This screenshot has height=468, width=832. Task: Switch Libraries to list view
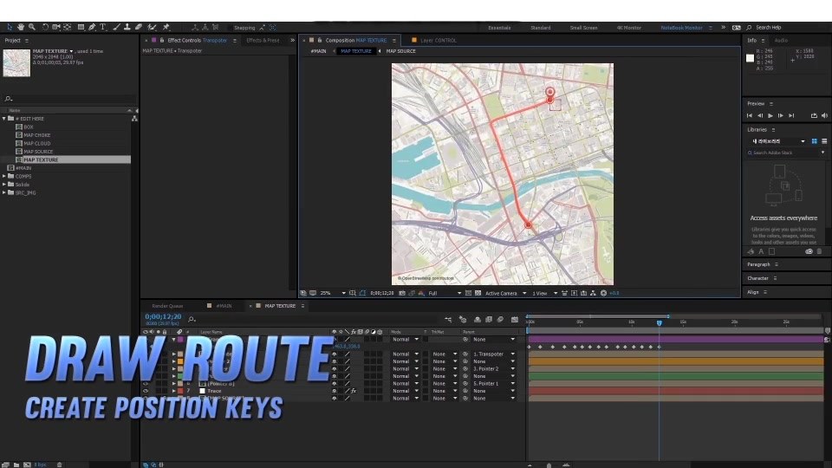(x=824, y=141)
